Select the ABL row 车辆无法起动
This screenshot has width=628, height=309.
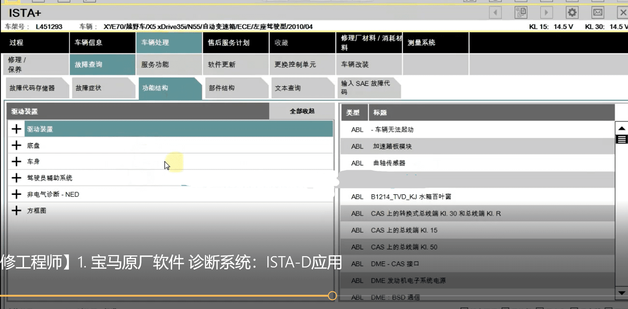(x=477, y=129)
